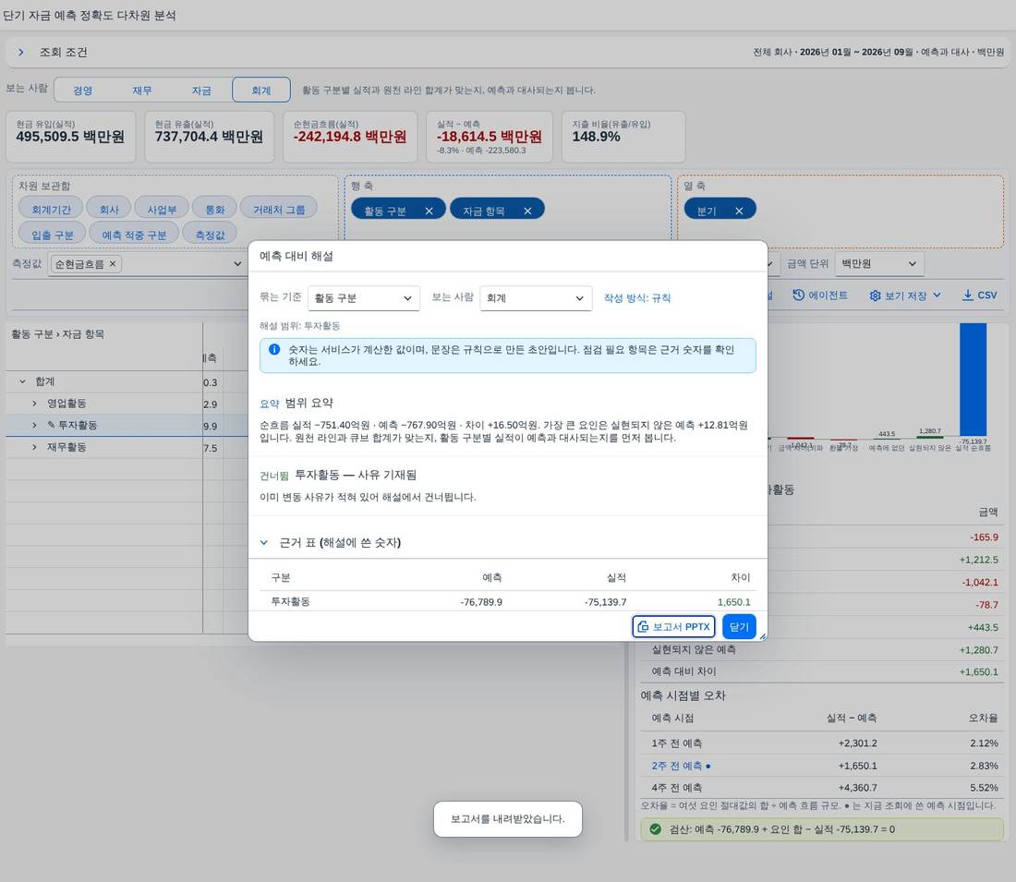
Task: Collapse the 합계 tree row
Action: (x=23, y=381)
